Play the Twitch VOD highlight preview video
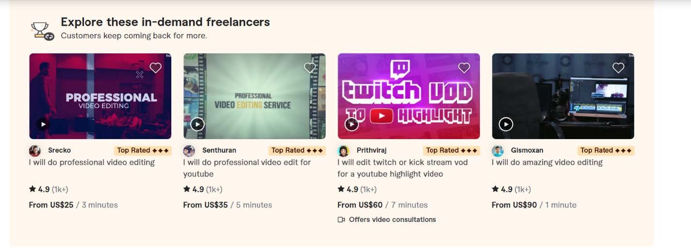 click(x=352, y=124)
